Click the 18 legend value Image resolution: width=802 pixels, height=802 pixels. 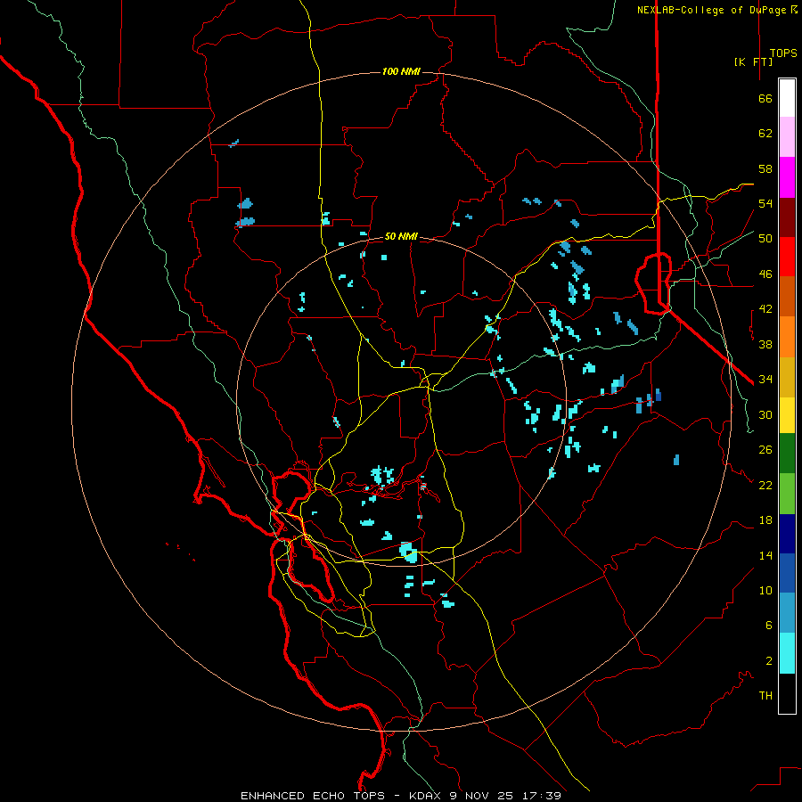click(765, 520)
